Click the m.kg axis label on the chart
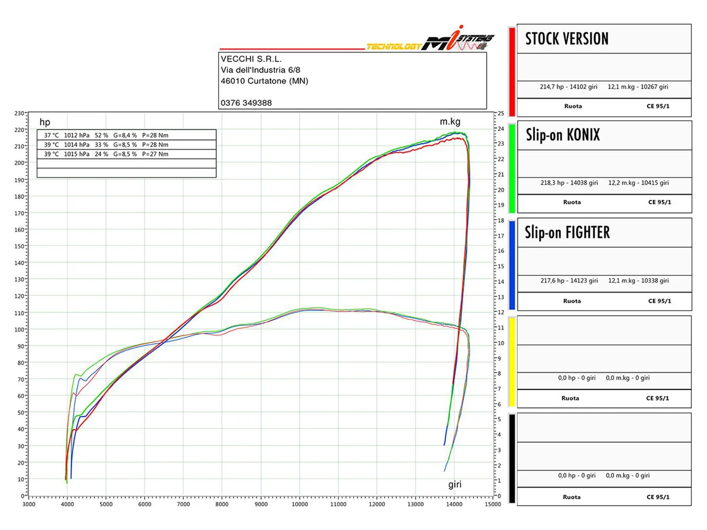Image resolution: width=707 pixels, height=530 pixels. [450, 122]
